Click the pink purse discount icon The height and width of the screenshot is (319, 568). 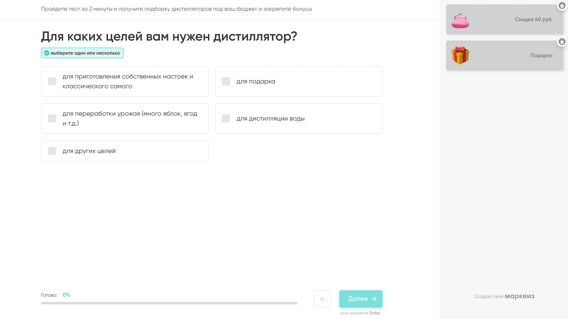tap(460, 21)
